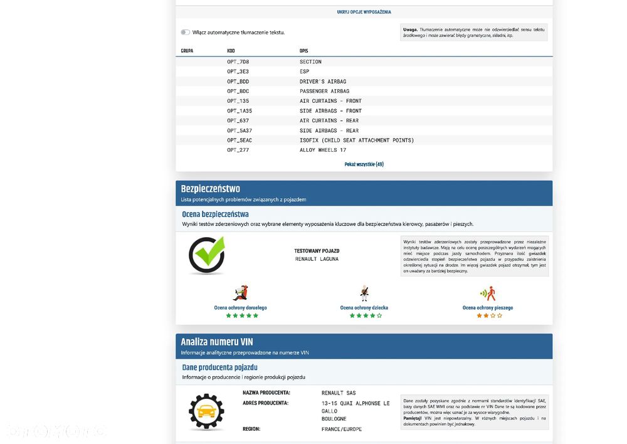The width and height of the screenshot is (627, 444).
Task: Open 'Ocena ochrony pieszego' rating
Action: point(488,307)
